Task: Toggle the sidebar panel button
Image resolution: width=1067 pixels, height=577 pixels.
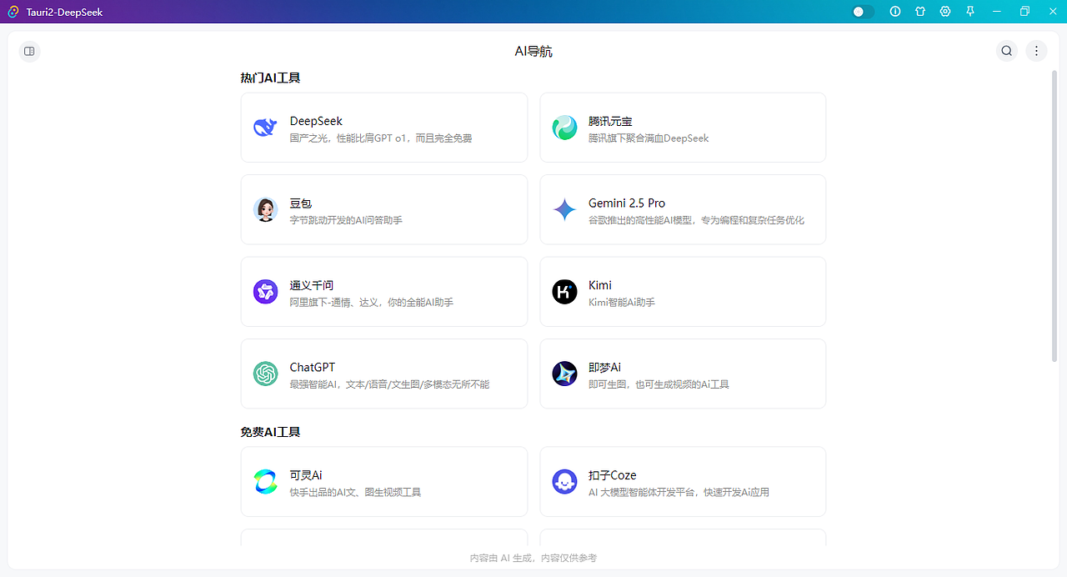Action: 29,51
